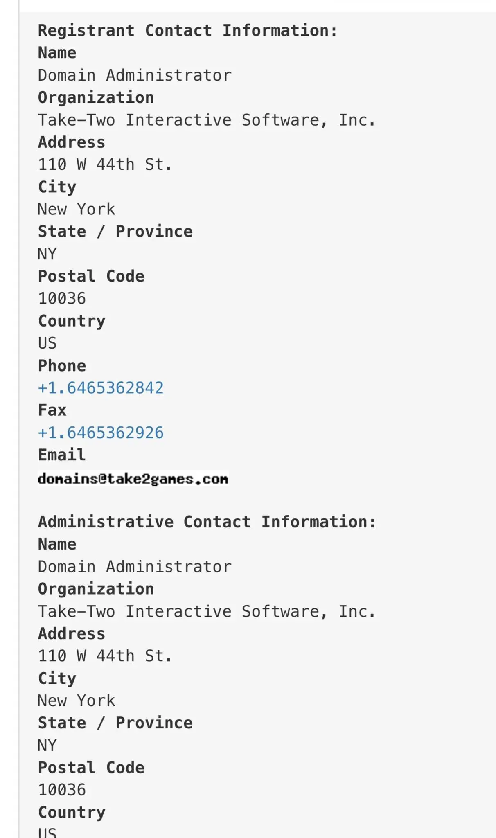
Task: Click the administrative organization Take-Two Interactive text
Action: point(207,612)
